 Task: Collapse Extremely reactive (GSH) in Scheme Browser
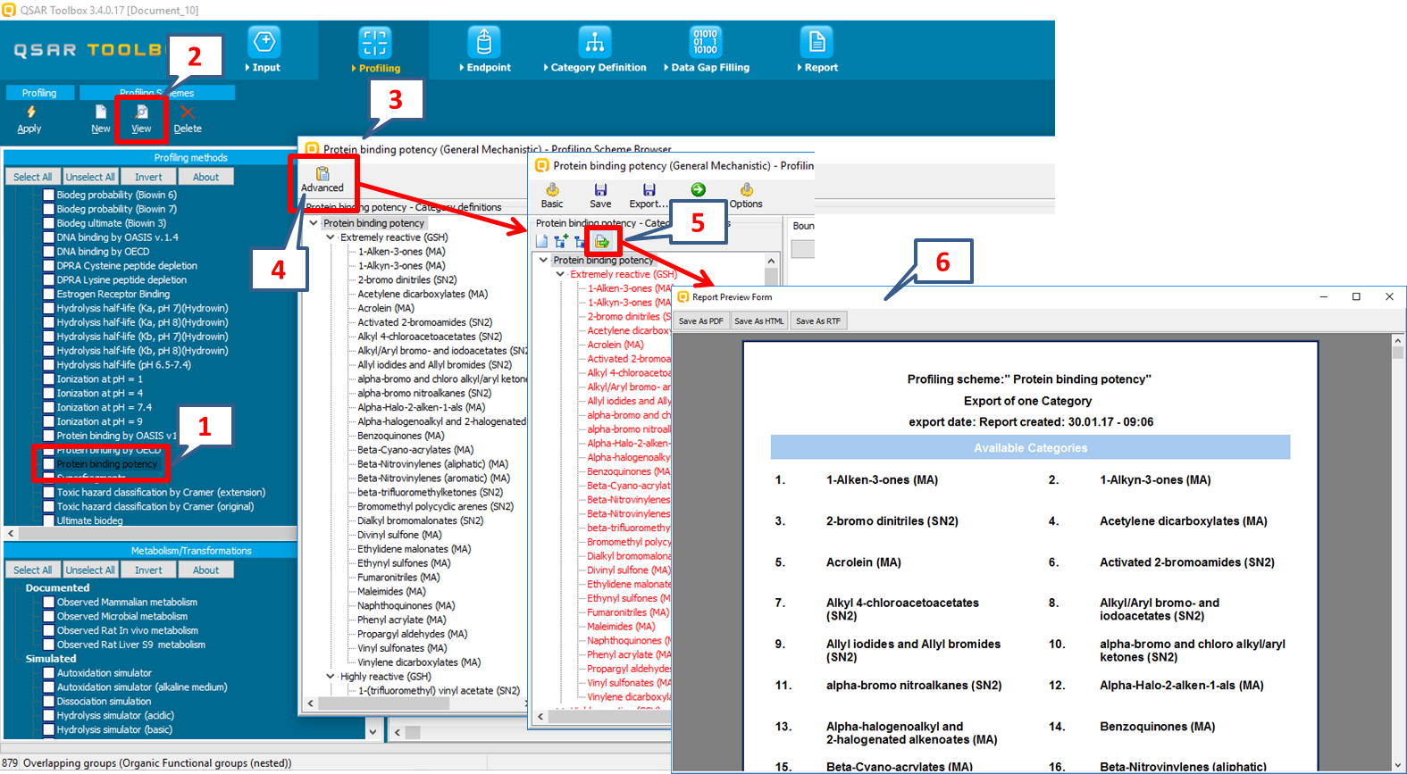click(x=331, y=237)
